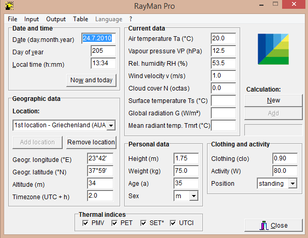Click the Add calculation button
Screen dimensions: 308x238
click(273, 113)
